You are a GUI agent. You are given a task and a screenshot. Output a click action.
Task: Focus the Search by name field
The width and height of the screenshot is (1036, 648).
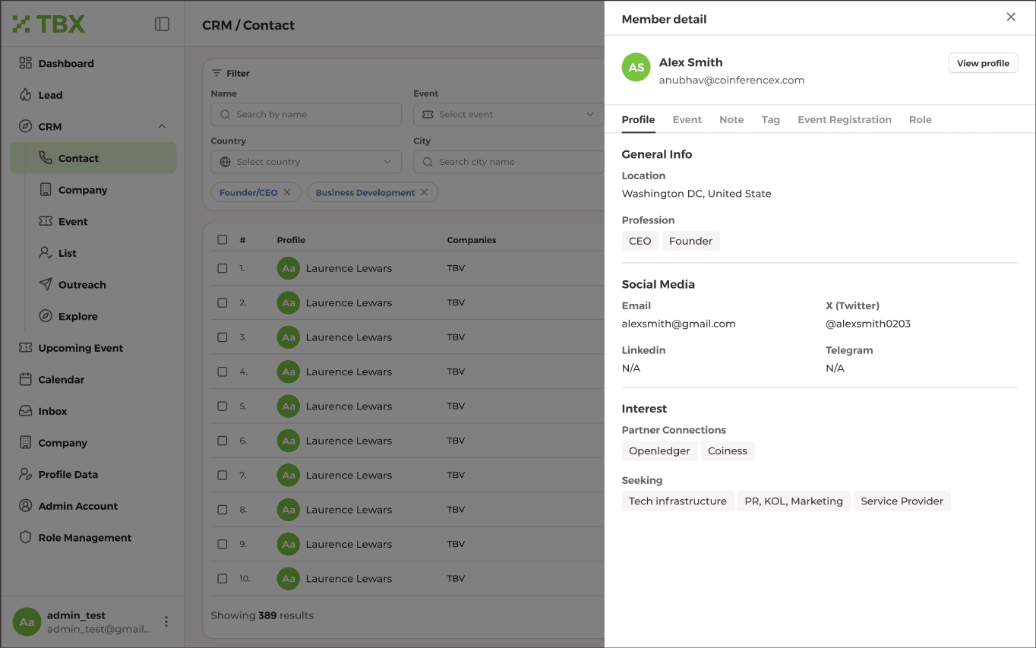click(306, 114)
